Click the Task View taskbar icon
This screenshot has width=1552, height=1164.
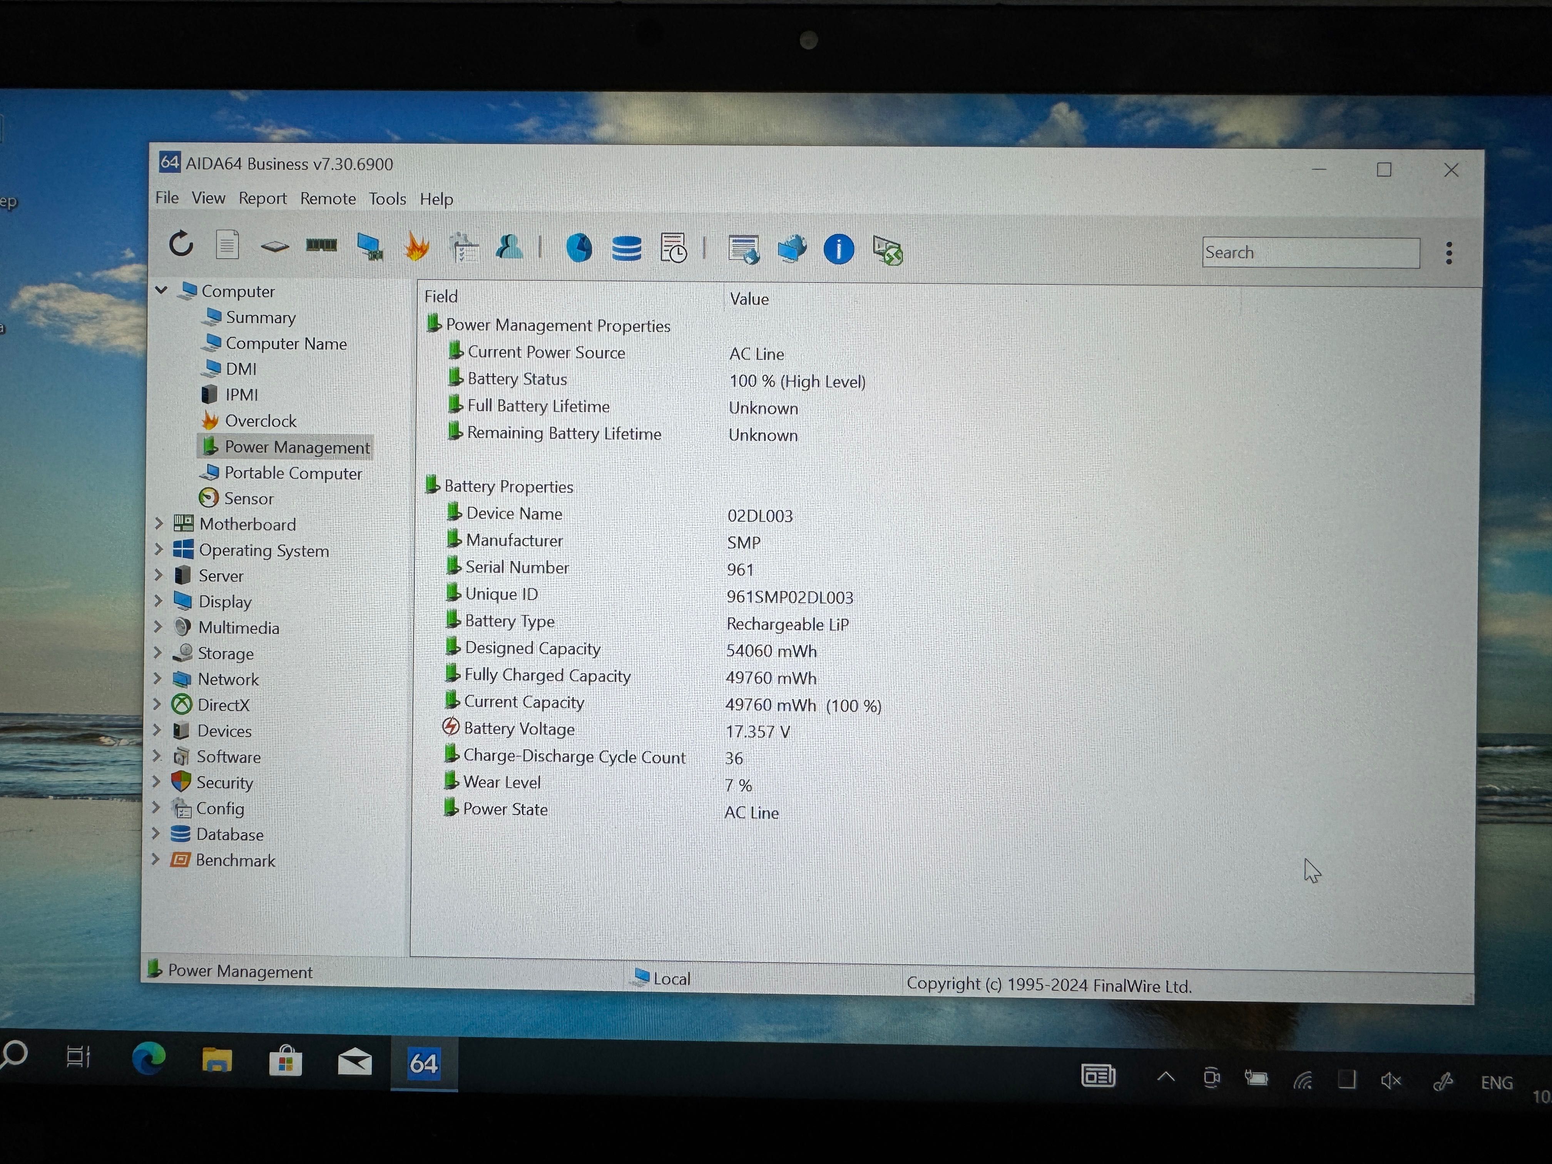(x=79, y=1056)
